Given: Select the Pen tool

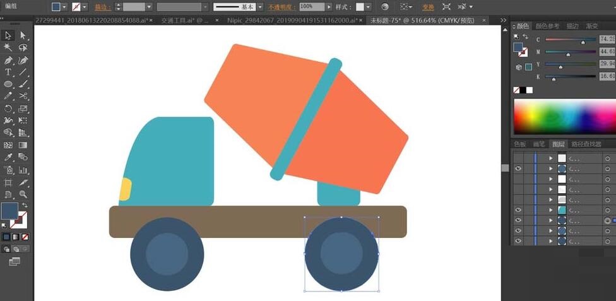Looking at the screenshot, I should pyautogui.click(x=8, y=61).
